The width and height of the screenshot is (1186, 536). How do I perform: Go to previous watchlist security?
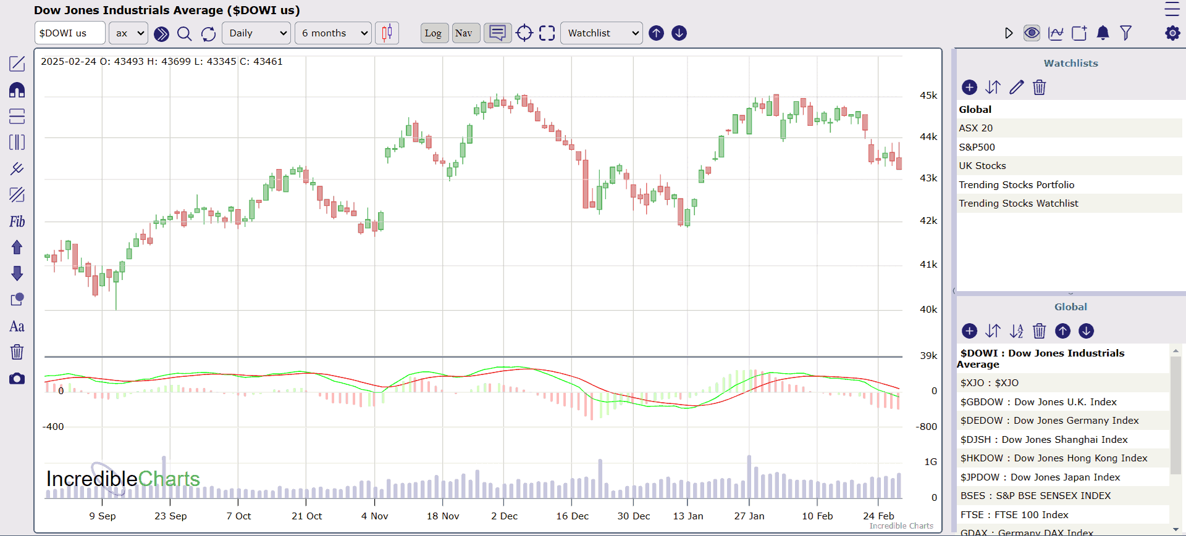[657, 33]
